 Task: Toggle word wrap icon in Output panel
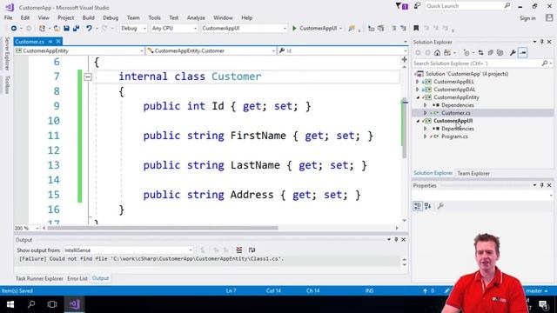(252, 250)
